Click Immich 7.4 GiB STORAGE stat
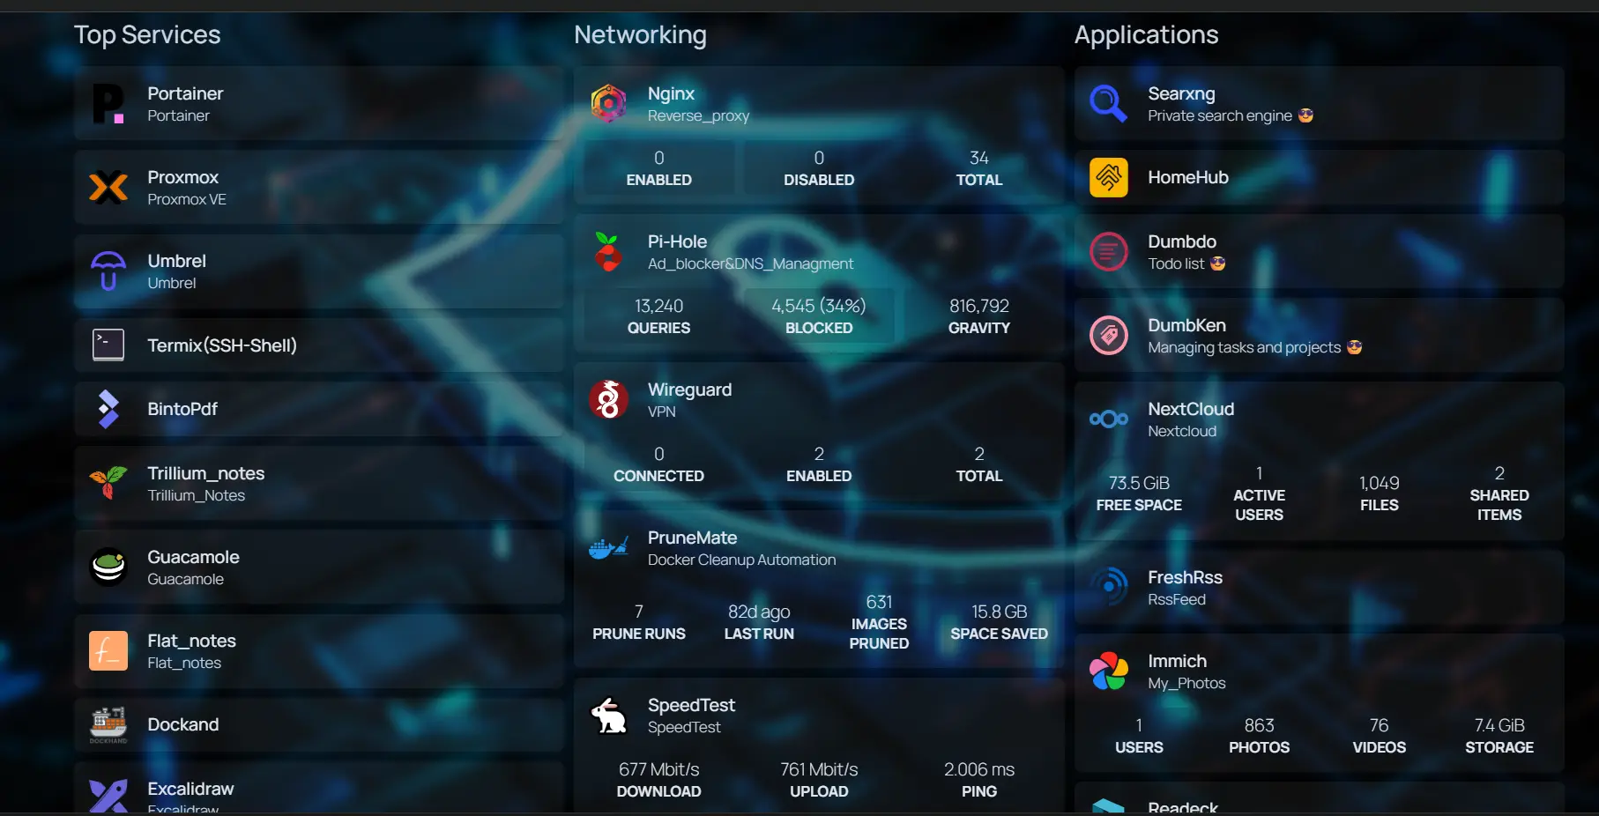The width and height of the screenshot is (1599, 816). click(1499, 736)
